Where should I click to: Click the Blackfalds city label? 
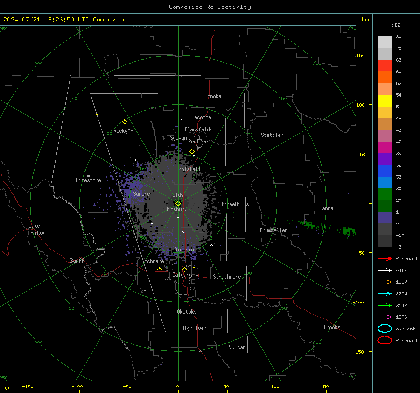click(198, 129)
